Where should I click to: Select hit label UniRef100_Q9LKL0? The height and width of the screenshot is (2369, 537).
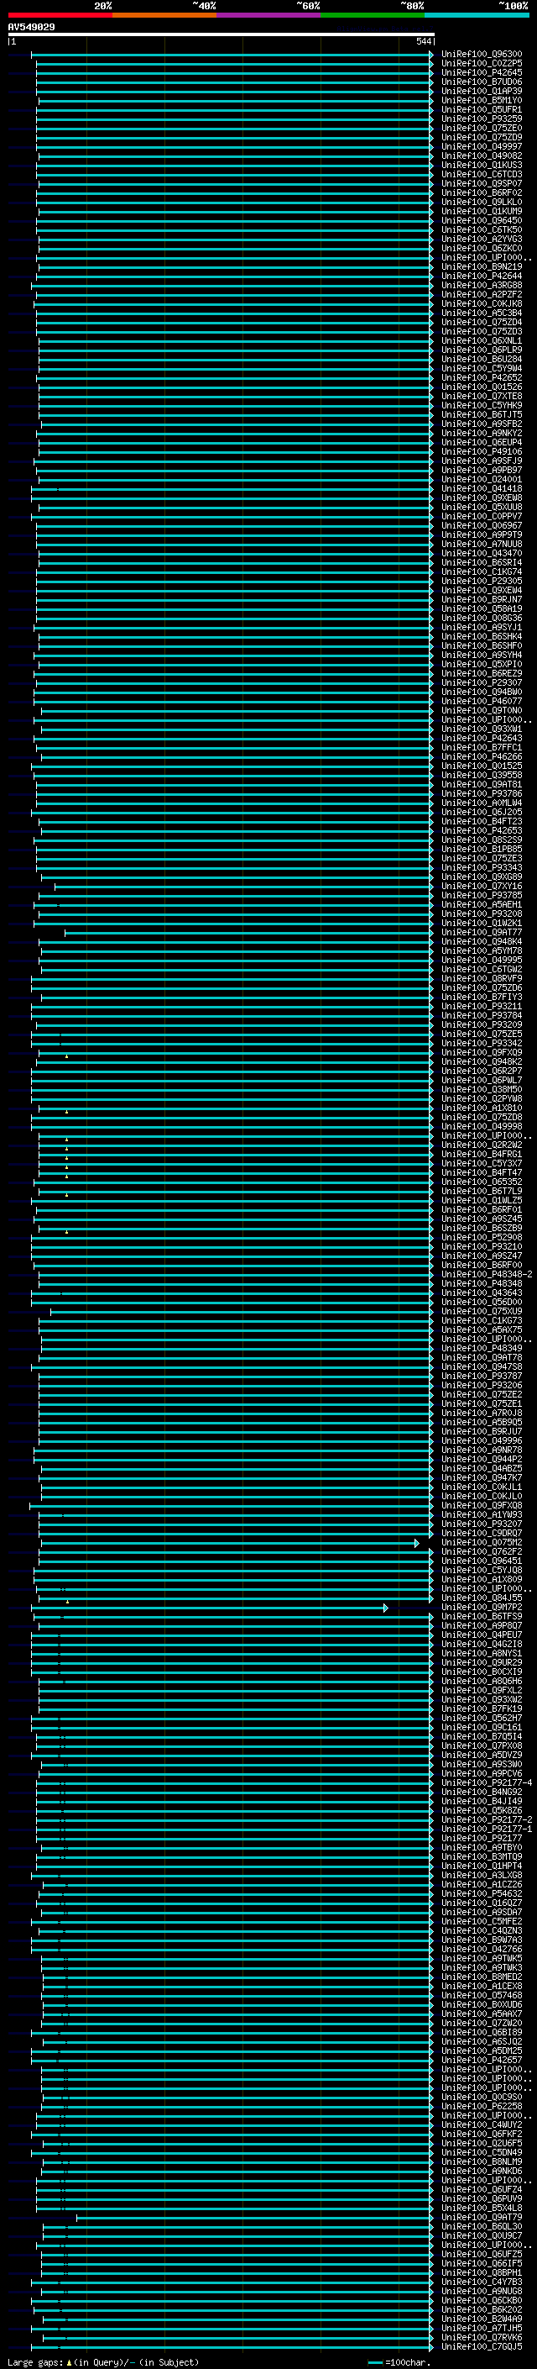click(x=482, y=202)
